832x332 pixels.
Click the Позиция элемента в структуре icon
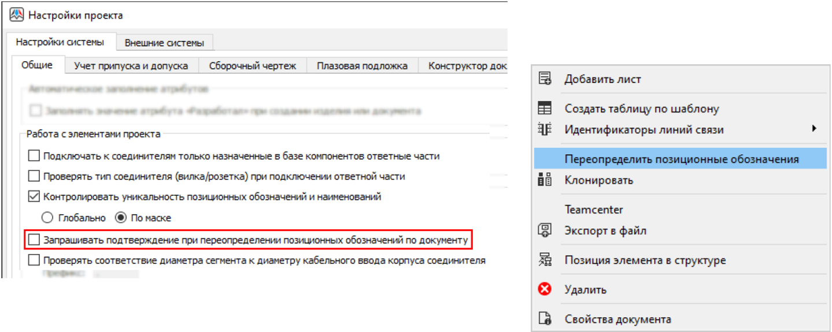(x=545, y=260)
